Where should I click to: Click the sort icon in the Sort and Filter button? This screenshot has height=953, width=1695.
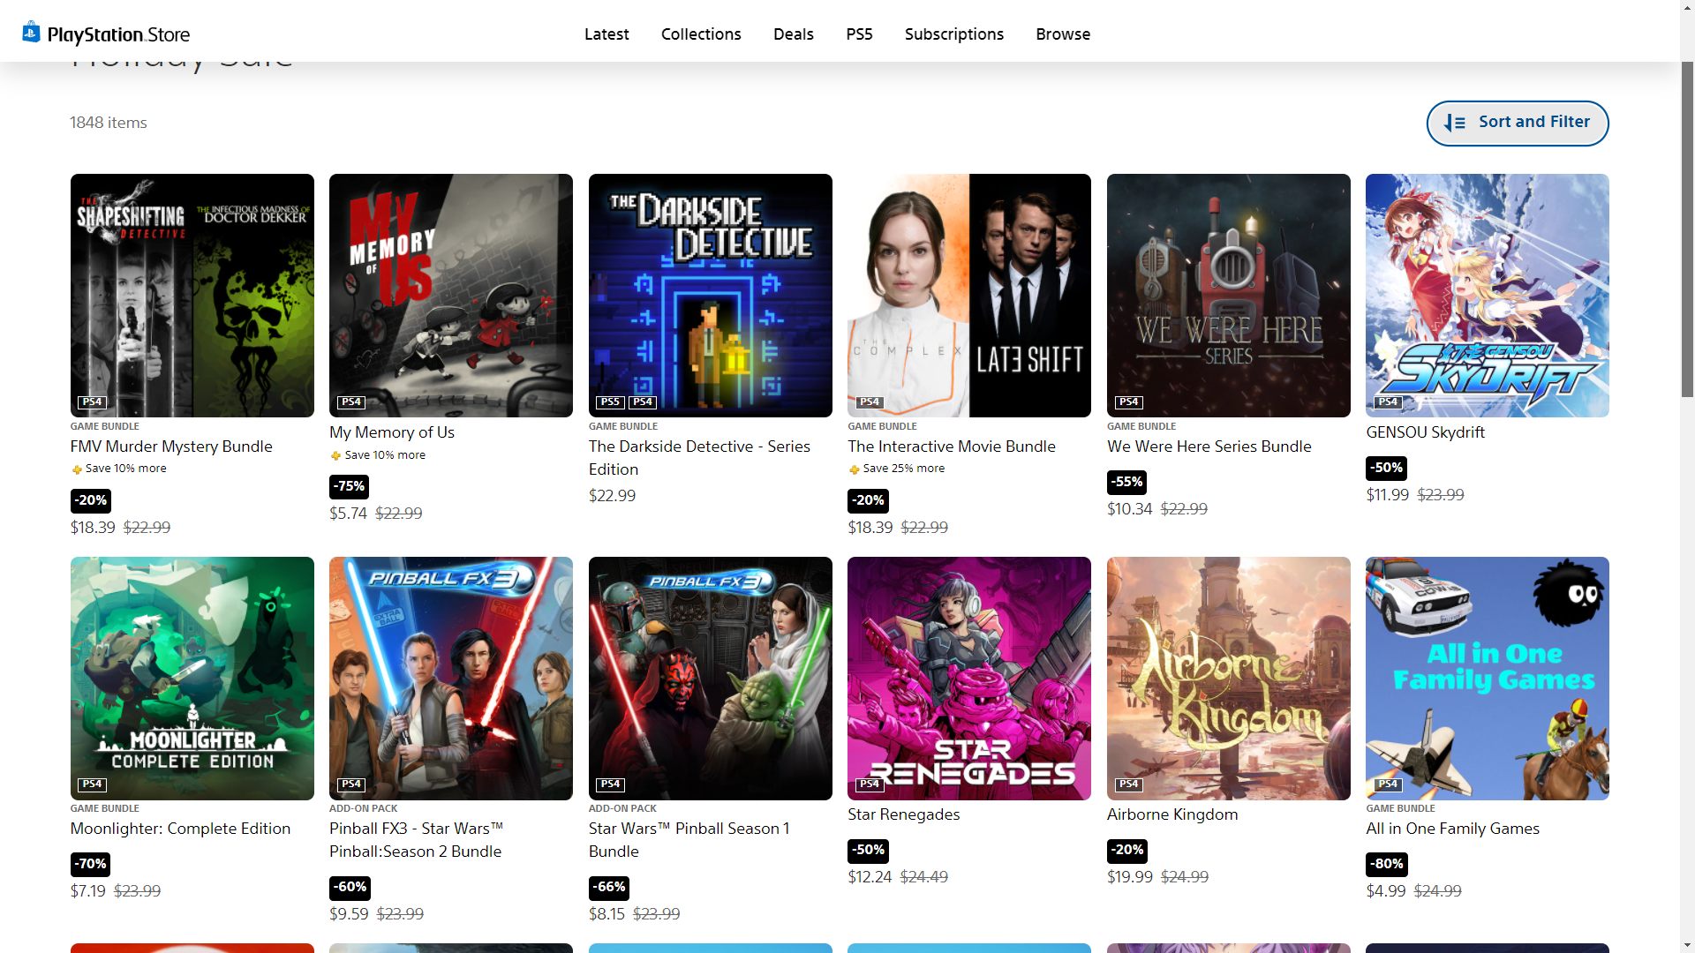pyautogui.click(x=1454, y=124)
